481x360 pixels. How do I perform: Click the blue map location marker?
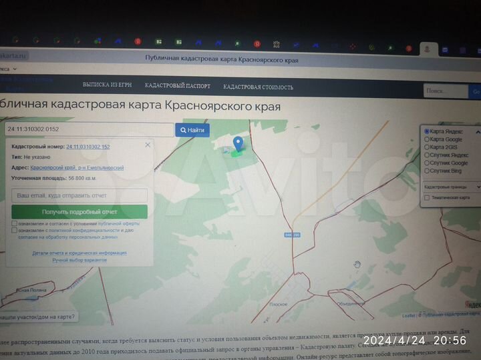[x=238, y=143]
